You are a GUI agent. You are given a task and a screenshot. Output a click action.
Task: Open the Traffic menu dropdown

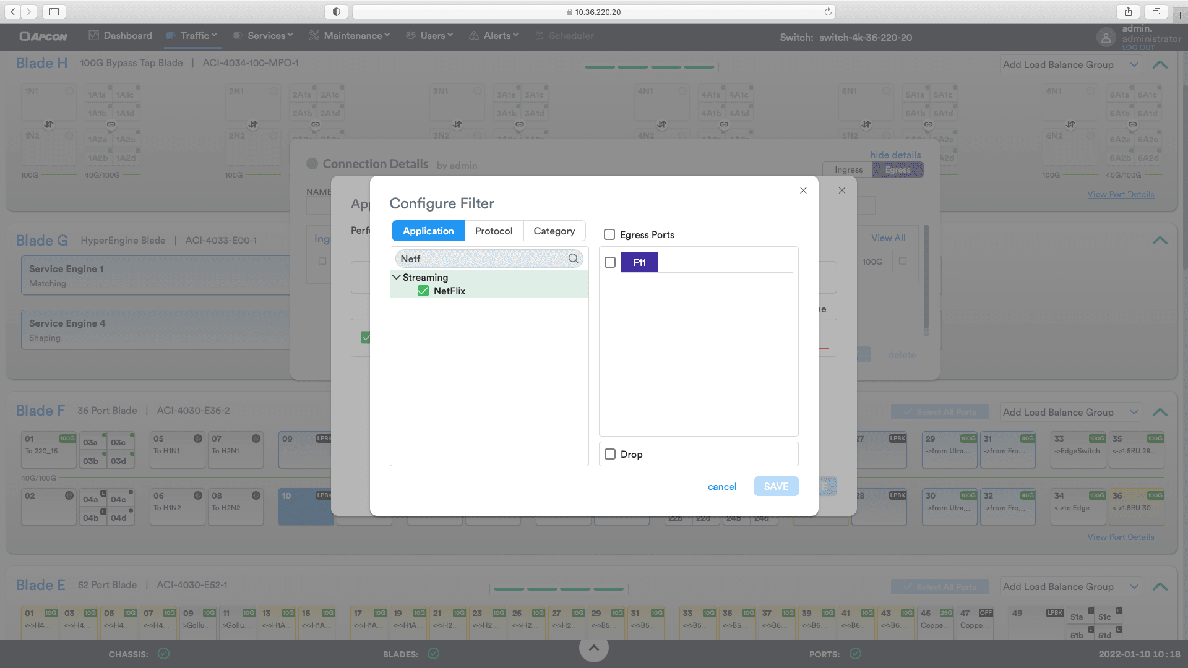pos(198,36)
